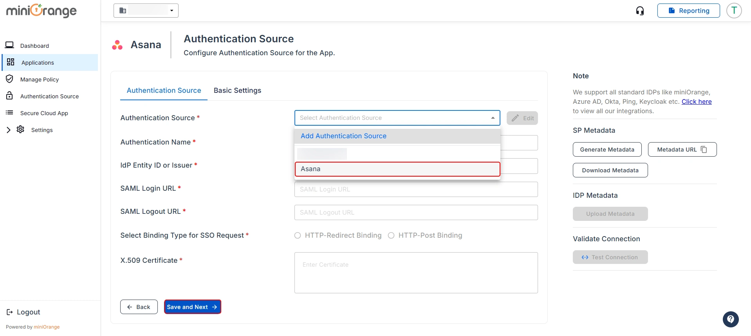Open Authentication Source in sidebar
This screenshot has height=336, width=751.
(x=50, y=96)
